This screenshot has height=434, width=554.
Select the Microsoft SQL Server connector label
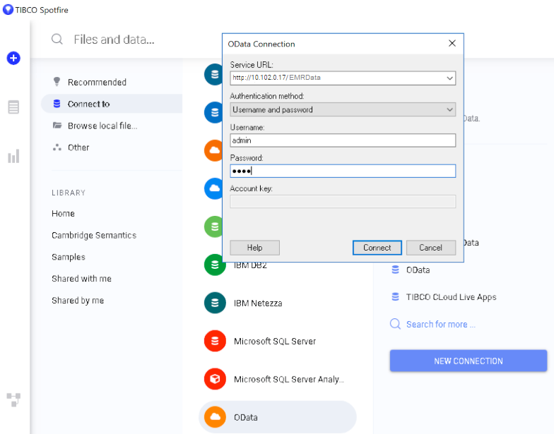click(x=275, y=342)
